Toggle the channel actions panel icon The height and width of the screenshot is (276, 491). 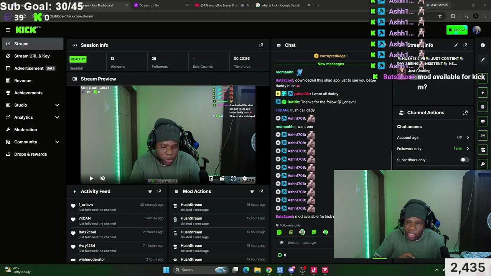point(483,150)
